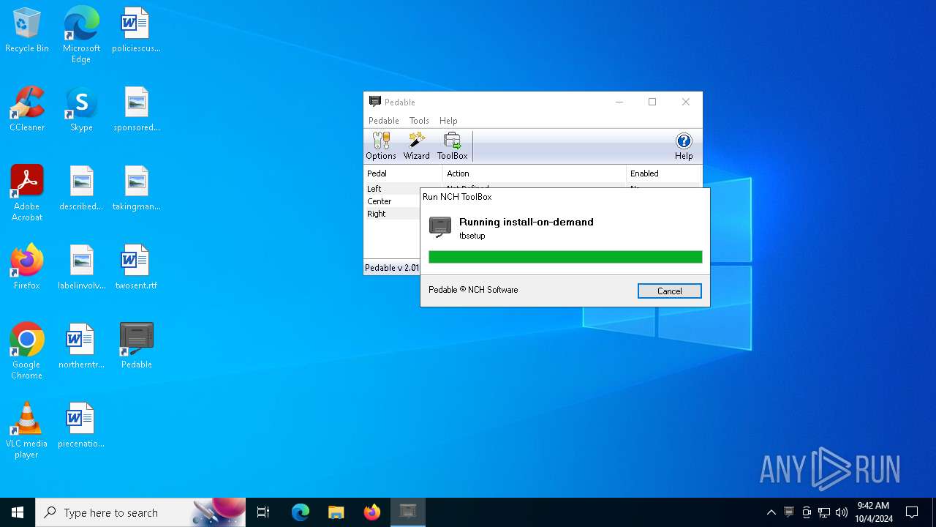This screenshot has height=527, width=936.
Task: Select the piecenatio Word document icon
Action: 81,426
